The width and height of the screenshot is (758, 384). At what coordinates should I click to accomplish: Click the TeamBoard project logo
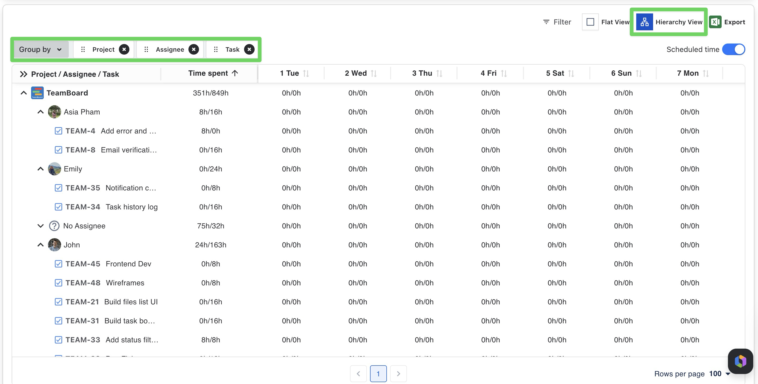(37, 93)
